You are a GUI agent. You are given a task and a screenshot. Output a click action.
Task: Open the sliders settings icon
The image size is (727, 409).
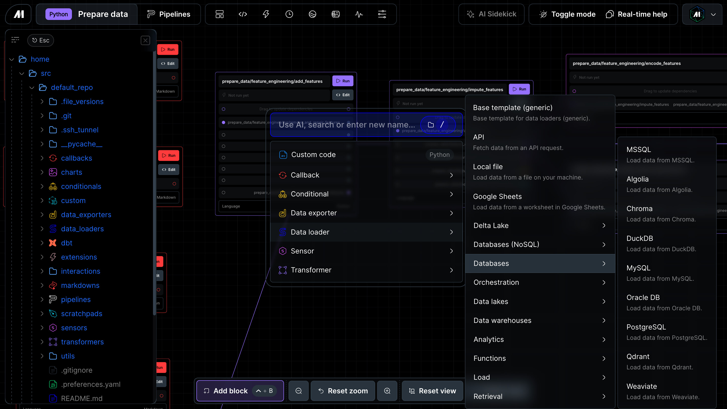pos(382,14)
